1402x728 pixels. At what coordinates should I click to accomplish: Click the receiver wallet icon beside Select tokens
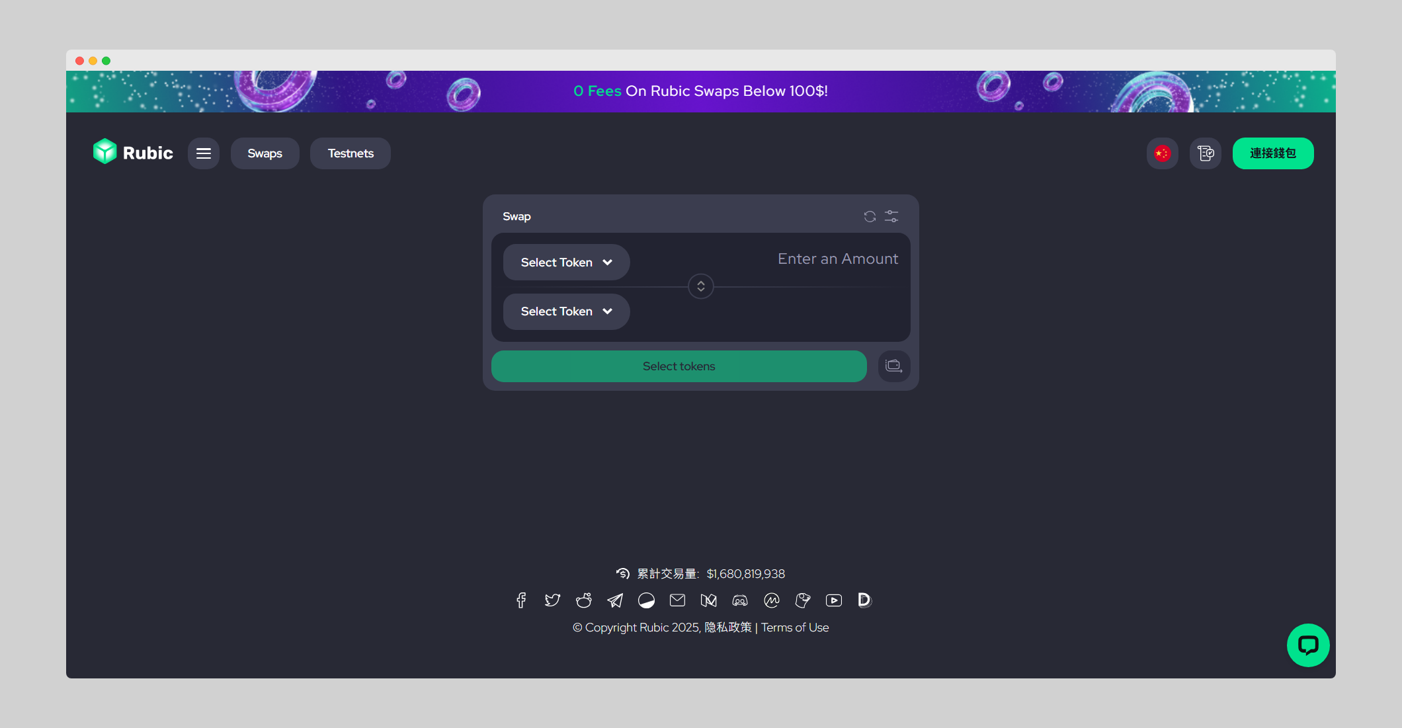click(894, 366)
